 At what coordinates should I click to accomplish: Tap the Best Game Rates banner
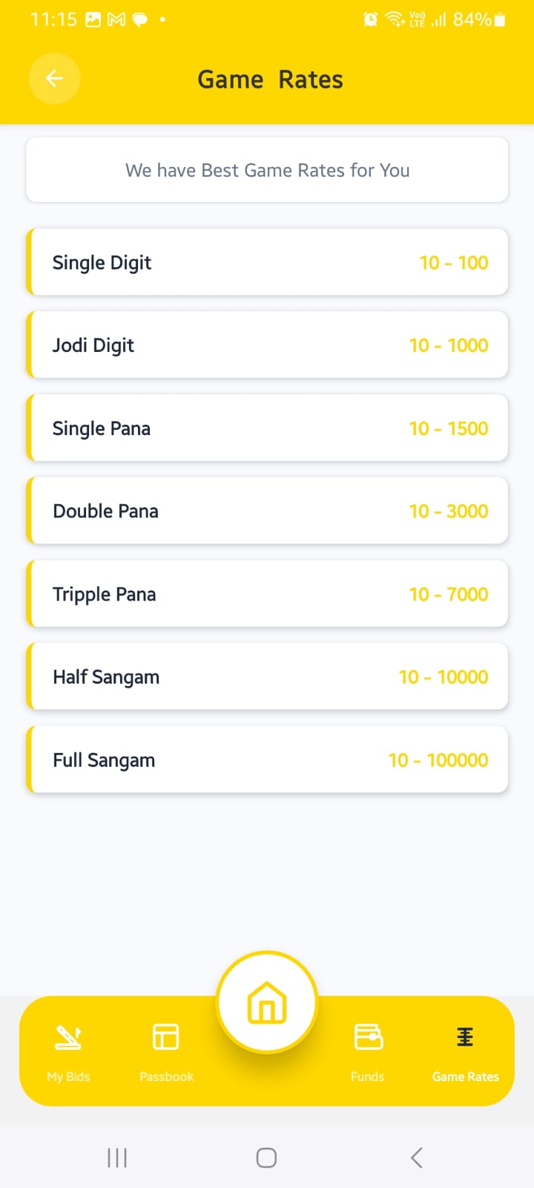point(267,170)
